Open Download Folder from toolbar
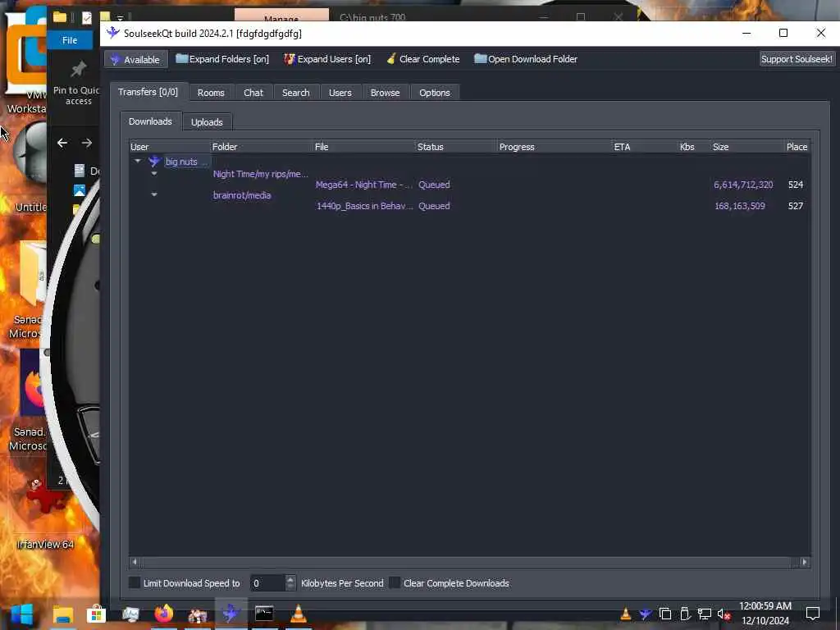Image resolution: width=840 pixels, height=630 pixels. pyautogui.click(x=526, y=59)
